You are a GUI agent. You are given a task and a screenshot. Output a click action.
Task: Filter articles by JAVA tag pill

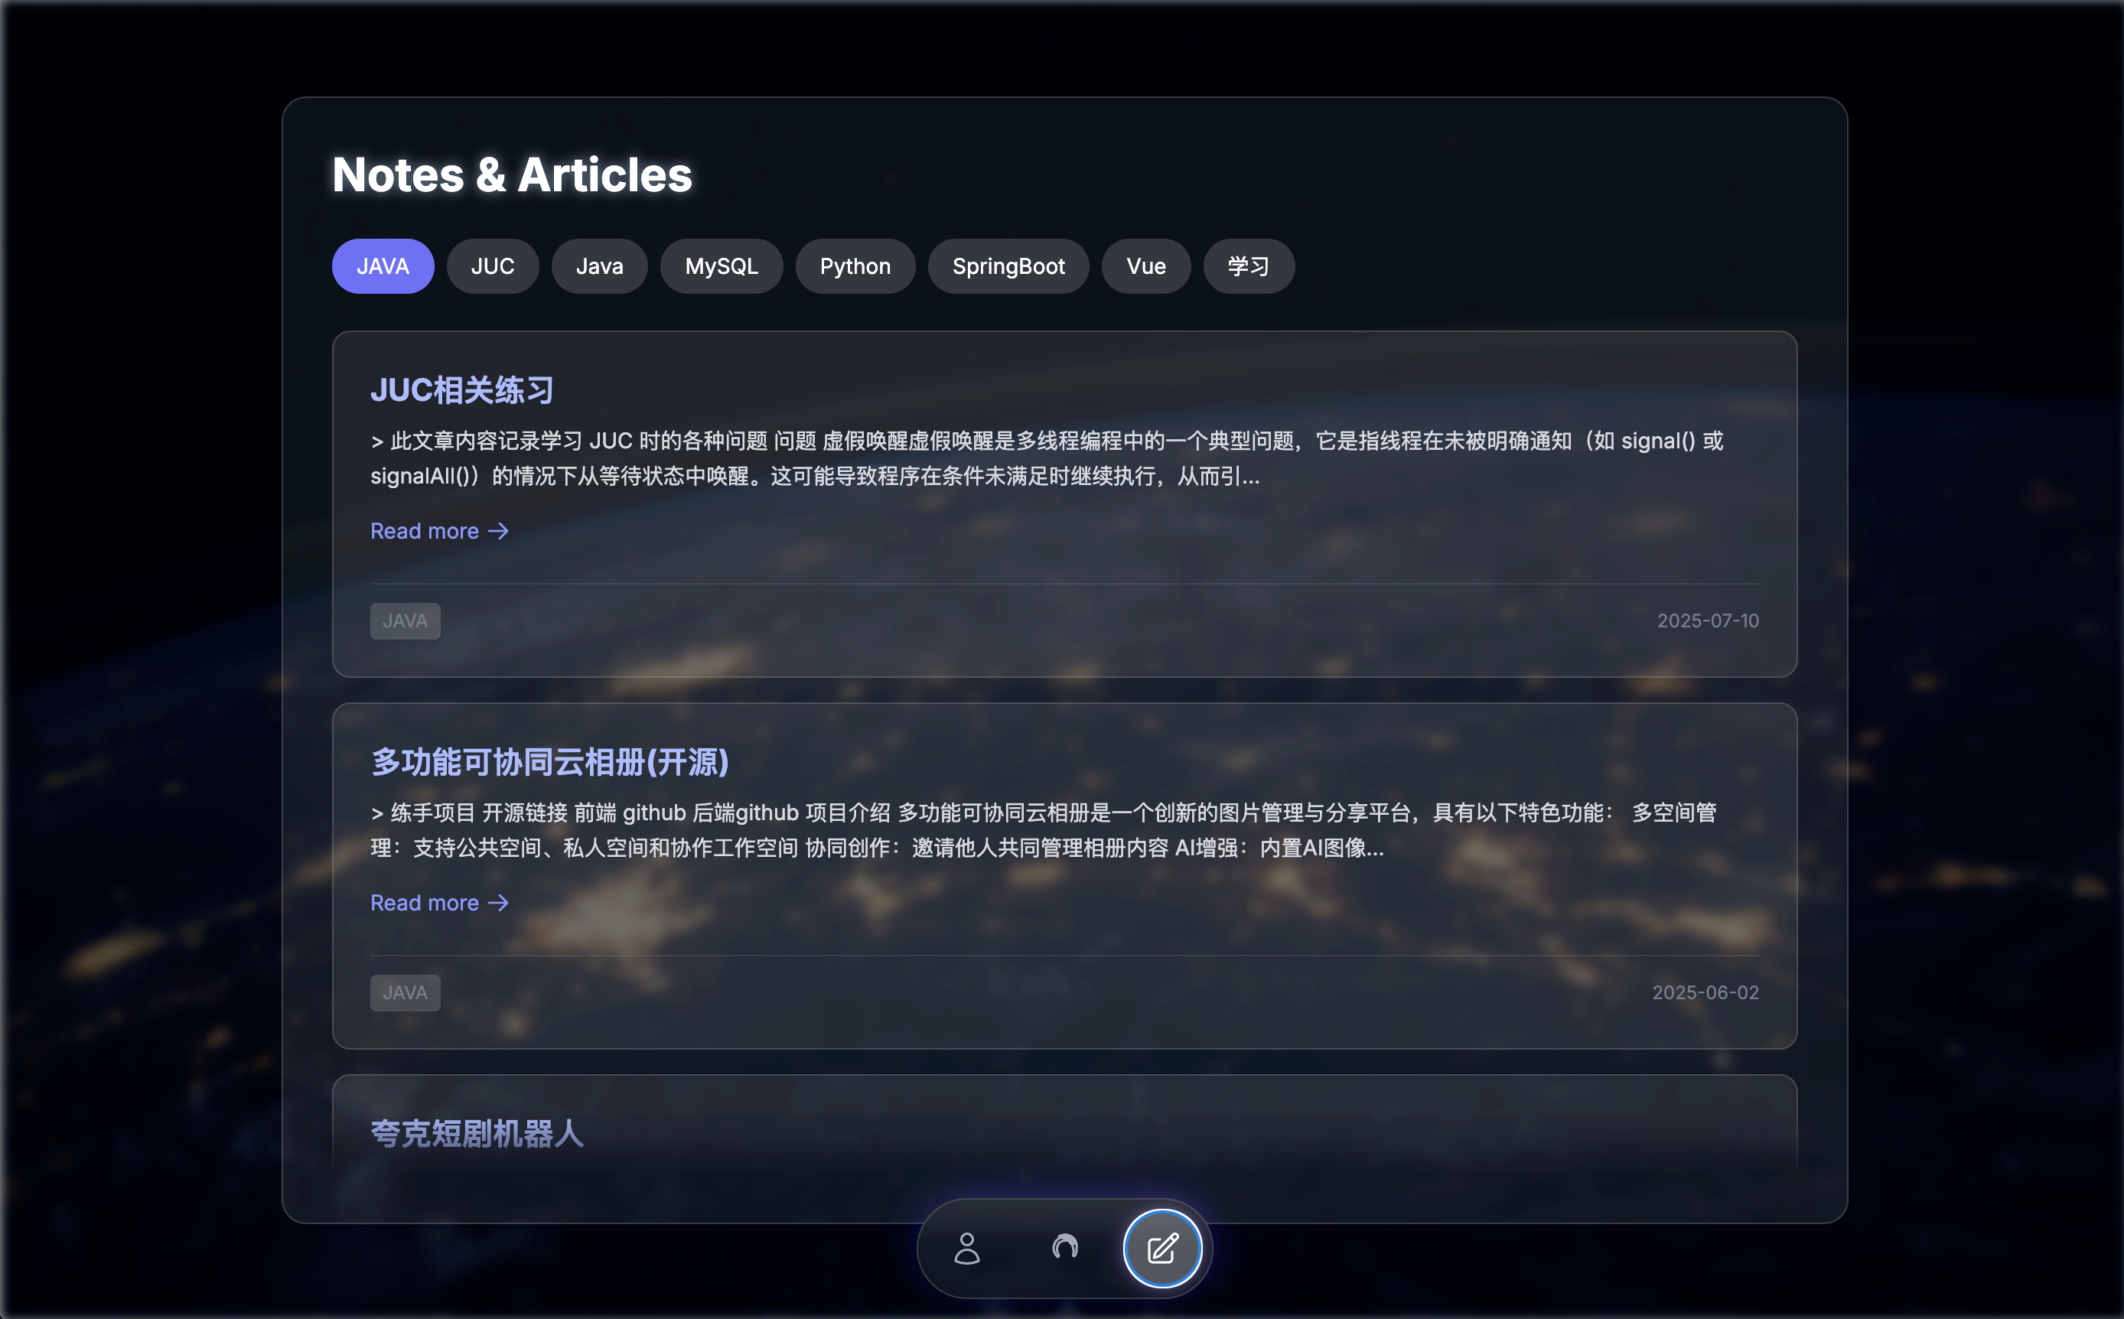click(x=383, y=266)
